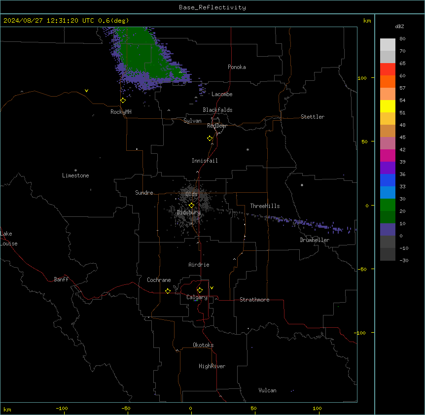The height and width of the screenshot is (415, 425).
Task: Click the Okotoks label
Action: tap(203, 345)
